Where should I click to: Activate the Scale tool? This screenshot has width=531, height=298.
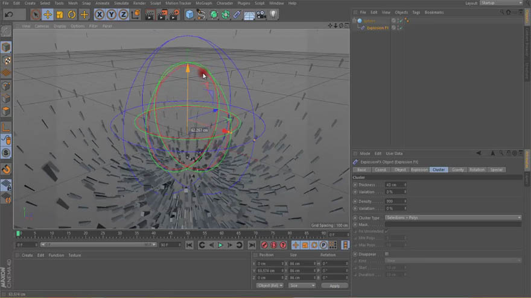pos(60,14)
